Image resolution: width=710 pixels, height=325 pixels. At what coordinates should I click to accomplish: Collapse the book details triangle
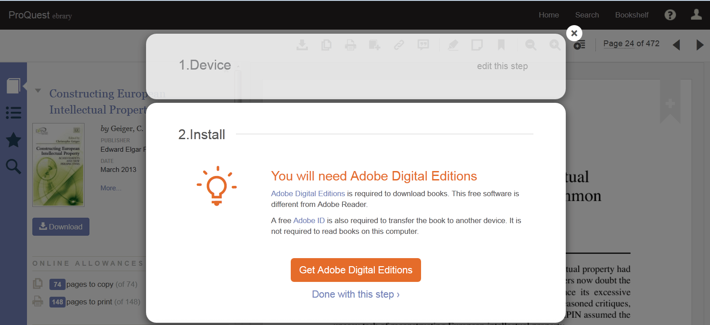pos(38,91)
